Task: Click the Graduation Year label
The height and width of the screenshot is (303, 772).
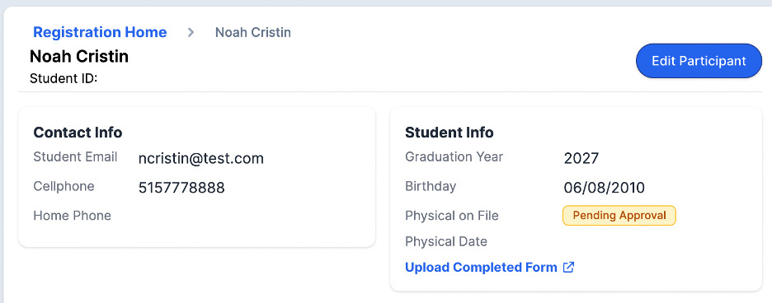Action: [x=454, y=157]
